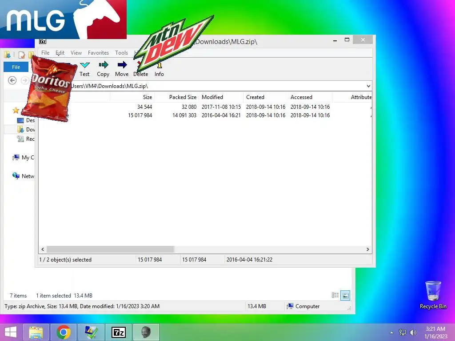Open Google Chrome from the taskbar
The height and width of the screenshot is (341, 455).
click(x=64, y=332)
